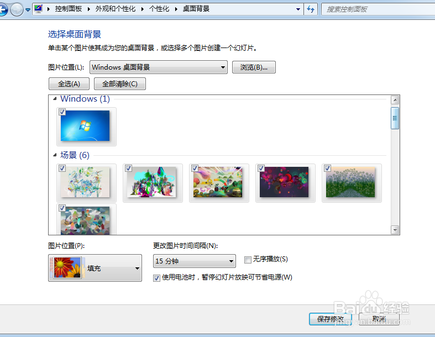
Task: Open the 填充 picture position dropdown
Action: click(x=95, y=268)
